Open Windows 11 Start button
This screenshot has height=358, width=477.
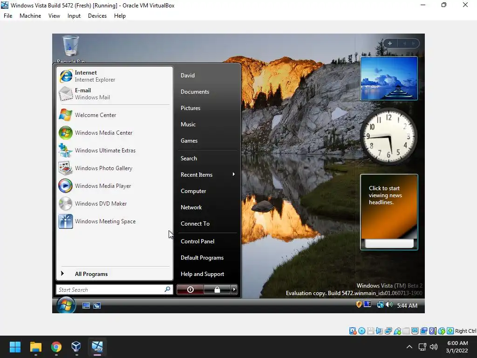(15, 347)
